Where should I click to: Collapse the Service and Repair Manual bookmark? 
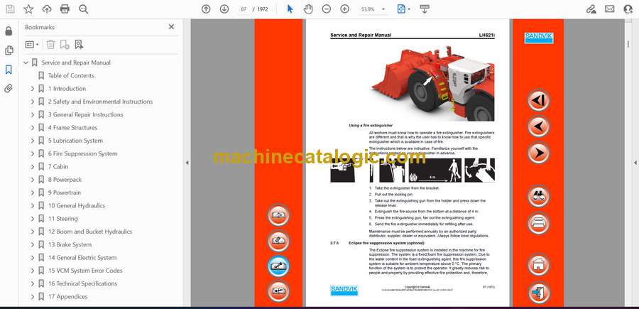pos(26,63)
